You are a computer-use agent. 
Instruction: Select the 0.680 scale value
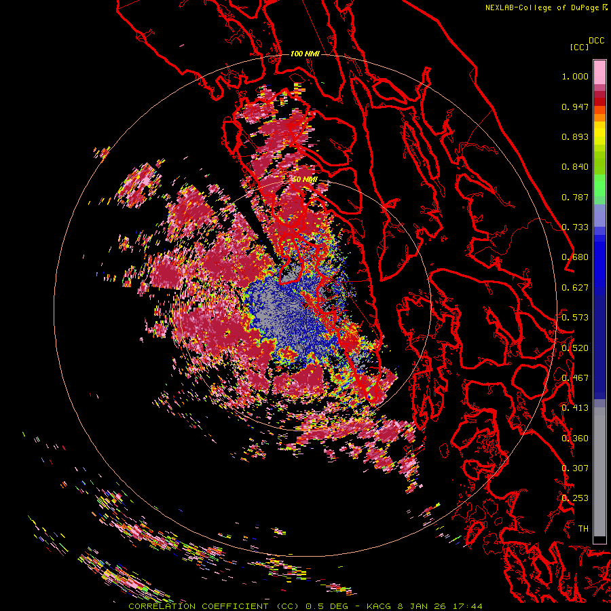tap(575, 257)
